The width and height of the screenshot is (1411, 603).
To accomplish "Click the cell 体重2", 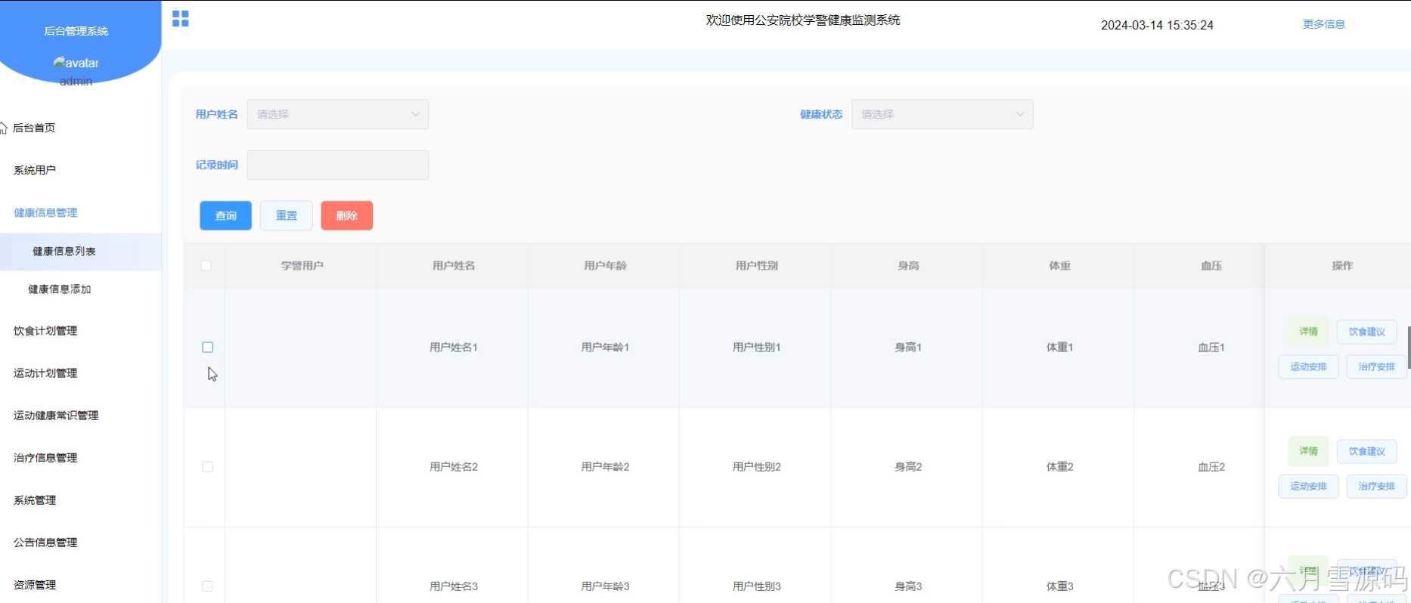I will point(1059,466).
